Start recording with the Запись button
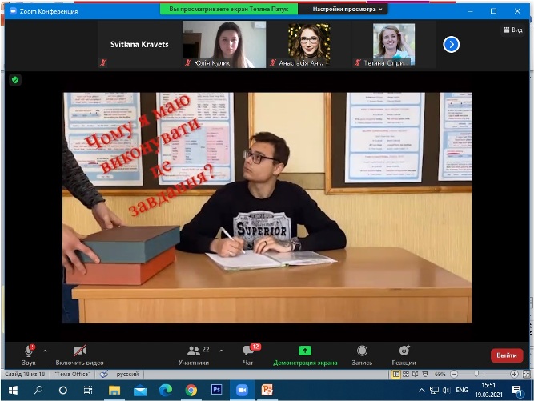The height and width of the screenshot is (401, 534). pos(362,353)
